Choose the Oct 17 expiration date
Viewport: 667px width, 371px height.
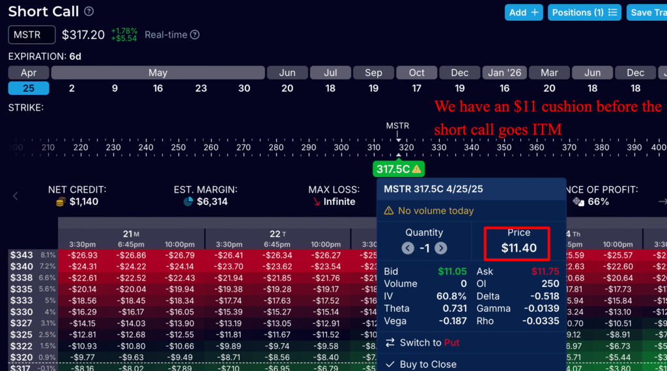tap(416, 89)
